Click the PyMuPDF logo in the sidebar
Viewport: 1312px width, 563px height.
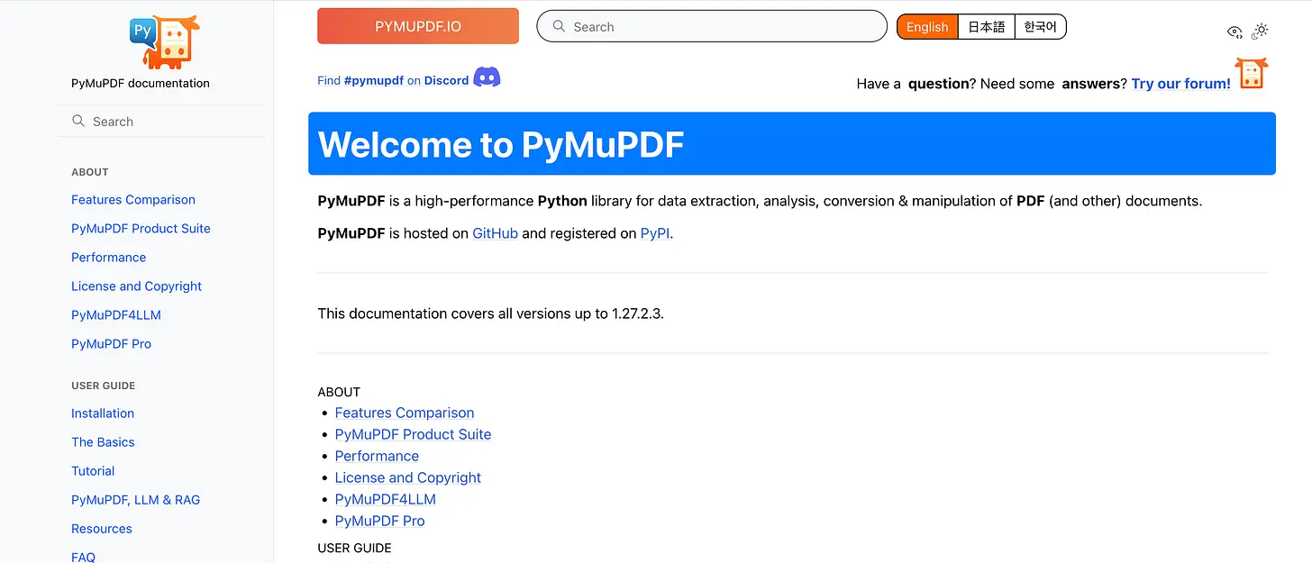tap(164, 41)
